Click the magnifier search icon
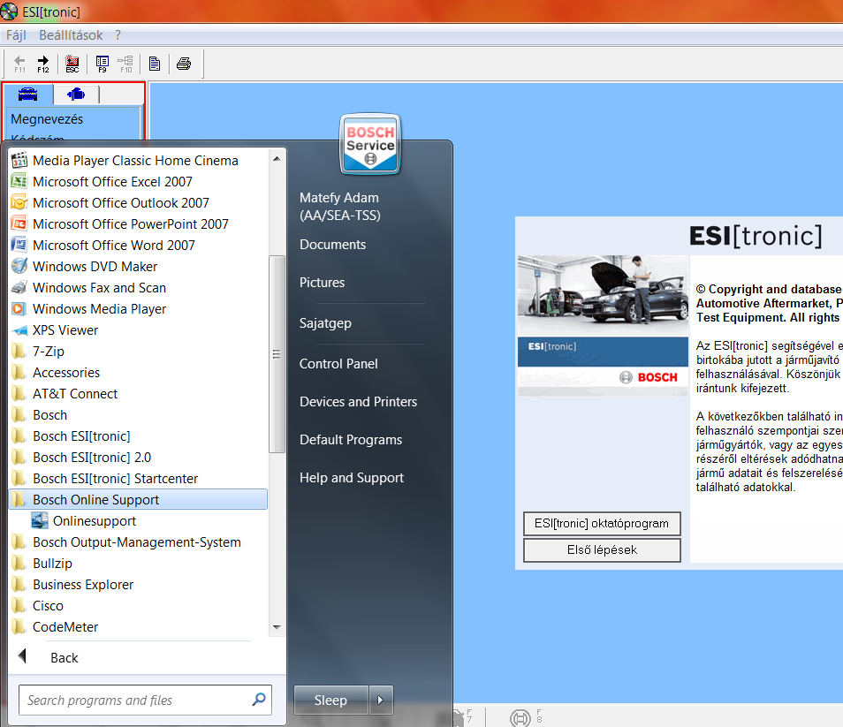 [x=259, y=700]
